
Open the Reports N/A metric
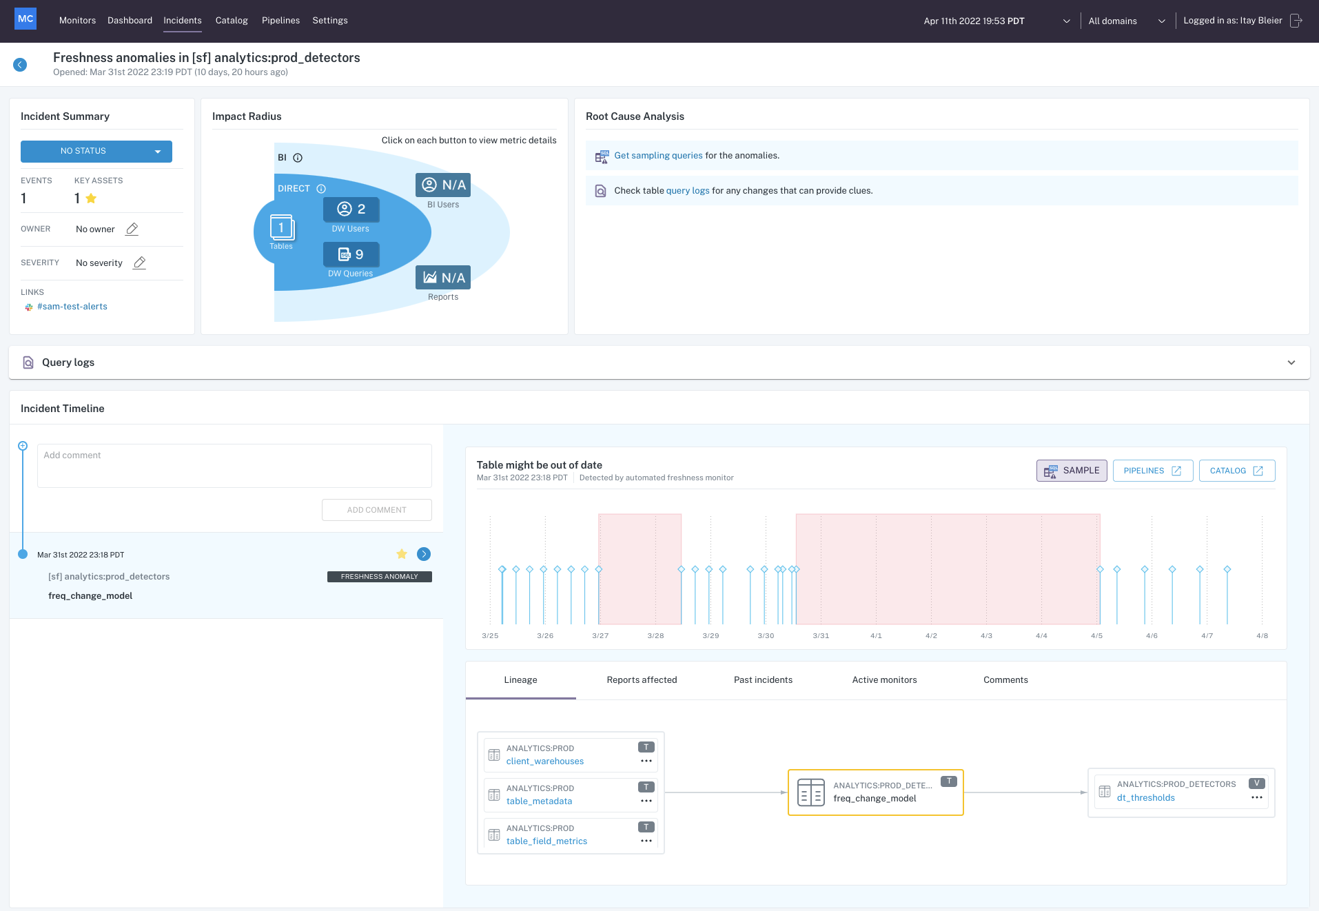click(x=443, y=278)
